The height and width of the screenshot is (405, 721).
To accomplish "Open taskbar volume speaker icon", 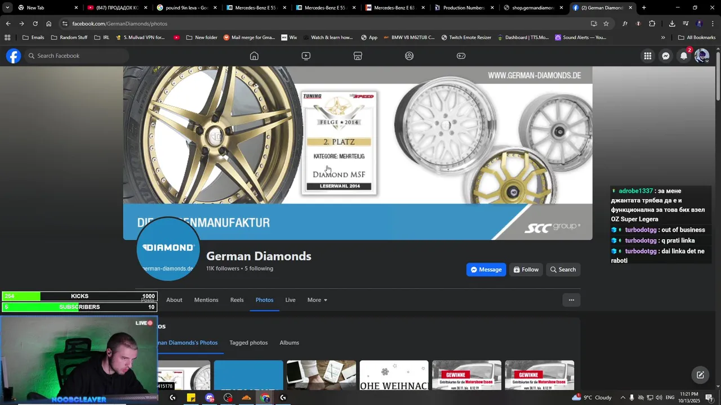I will pyautogui.click(x=659, y=398).
